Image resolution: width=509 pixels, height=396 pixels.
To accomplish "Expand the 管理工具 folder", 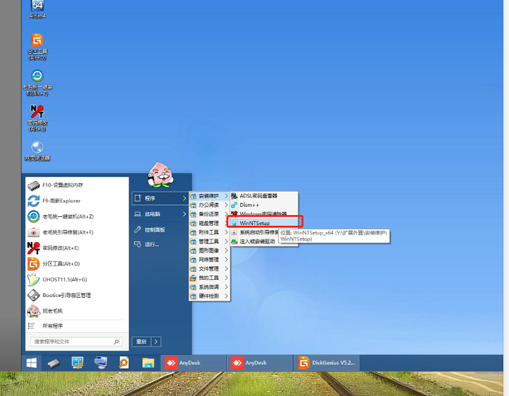I will click(x=209, y=242).
